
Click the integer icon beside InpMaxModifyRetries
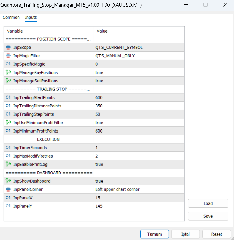8,156
